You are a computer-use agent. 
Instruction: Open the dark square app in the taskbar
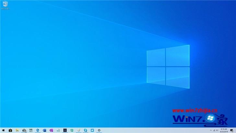[x=65, y=130]
